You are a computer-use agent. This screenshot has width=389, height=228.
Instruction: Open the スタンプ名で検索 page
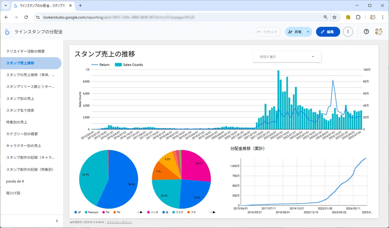20,110
